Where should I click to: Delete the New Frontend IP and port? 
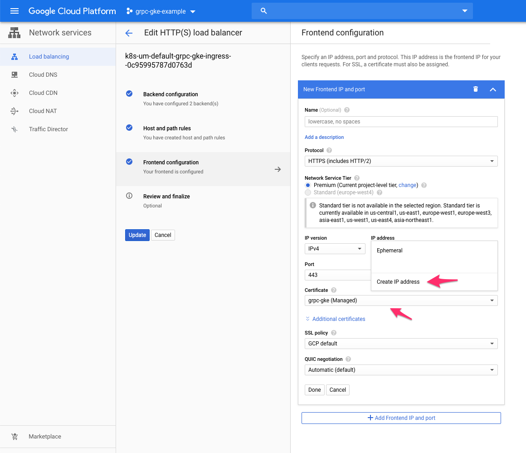475,89
